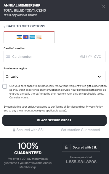109x174 pixels.
Task: Click the Visa card icon
Action: (x=19, y=37)
